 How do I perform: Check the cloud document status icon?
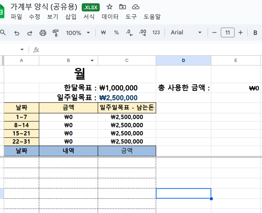click(x=135, y=7)
